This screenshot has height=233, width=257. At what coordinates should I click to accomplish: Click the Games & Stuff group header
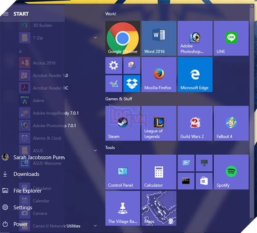click(x=119, y=99)
